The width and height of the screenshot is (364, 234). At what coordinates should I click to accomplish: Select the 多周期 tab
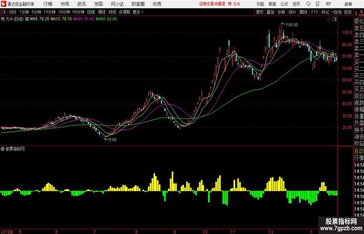click(124, 12)
